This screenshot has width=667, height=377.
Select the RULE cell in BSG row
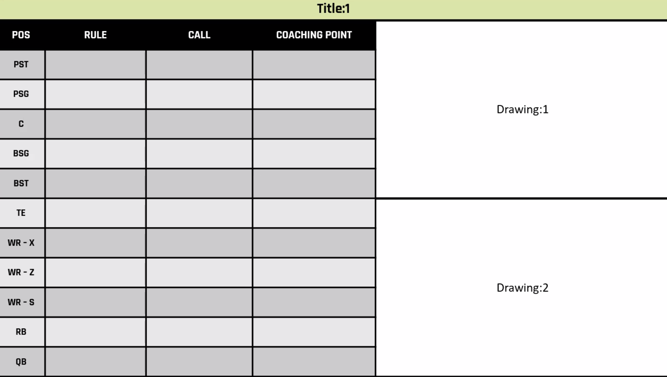coord(95,154)
